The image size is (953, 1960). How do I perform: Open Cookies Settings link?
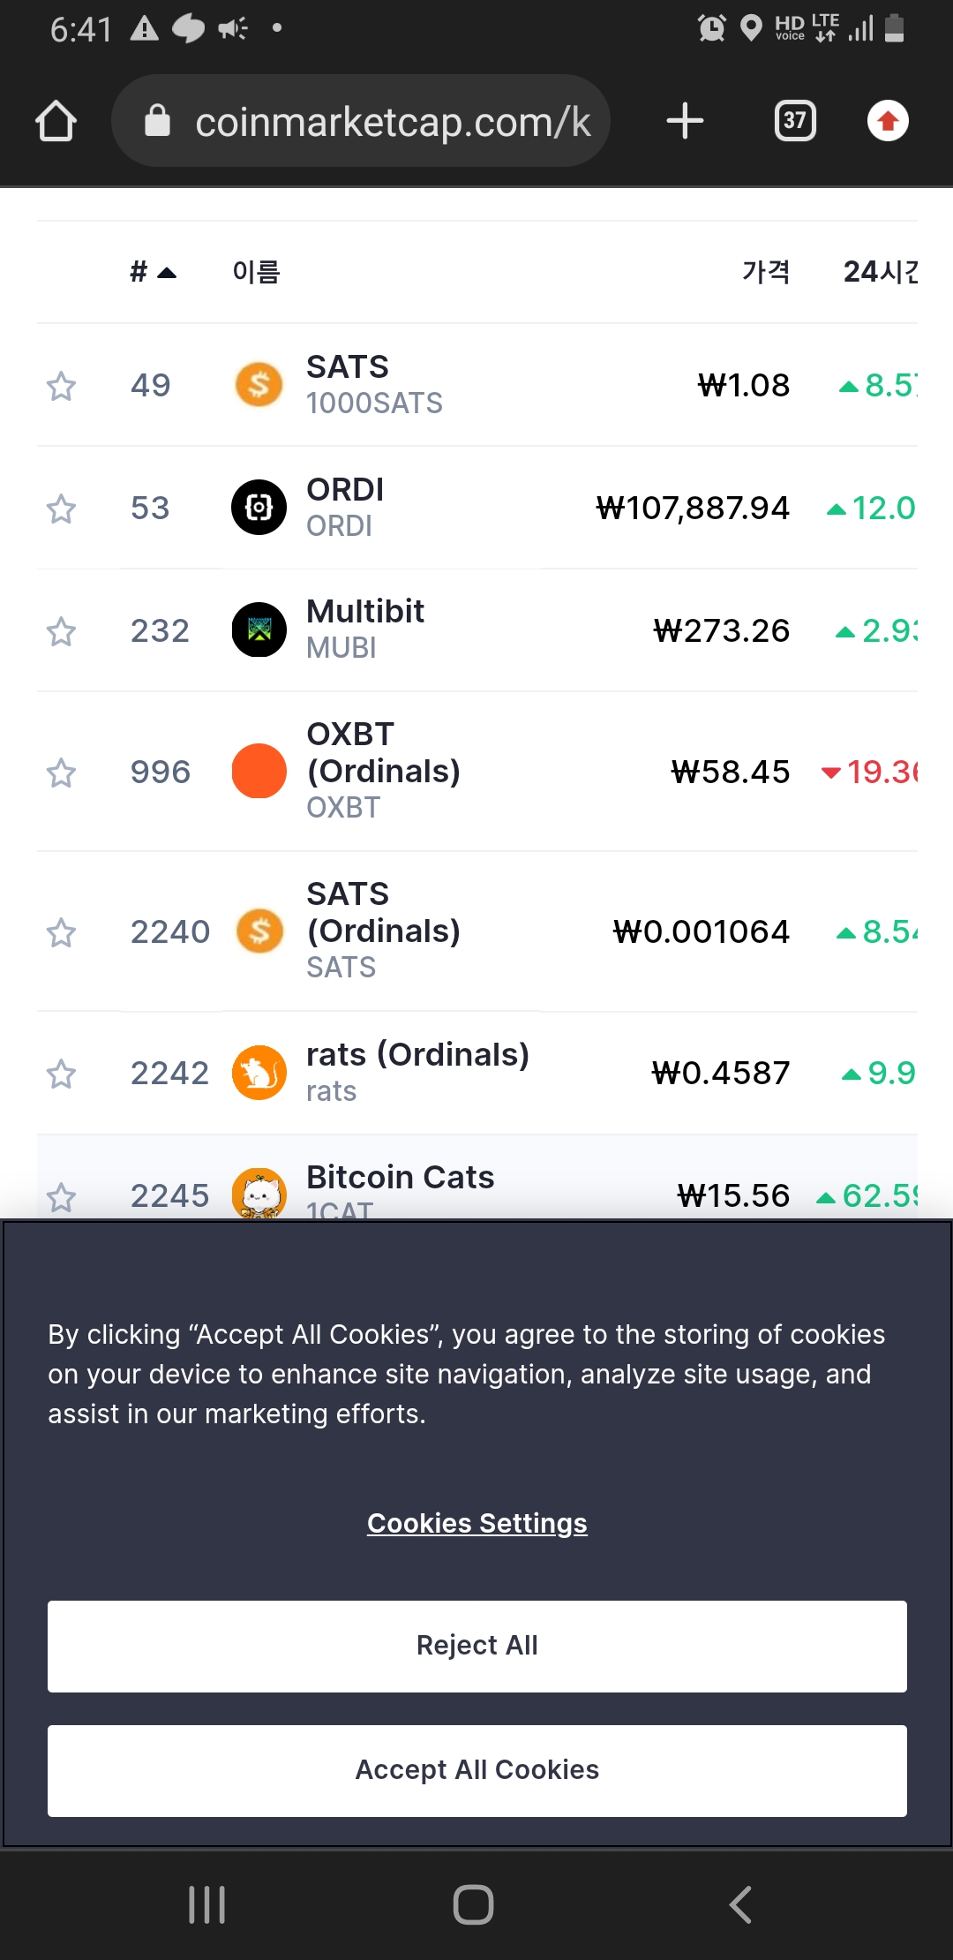click(x=476, y=1523)
